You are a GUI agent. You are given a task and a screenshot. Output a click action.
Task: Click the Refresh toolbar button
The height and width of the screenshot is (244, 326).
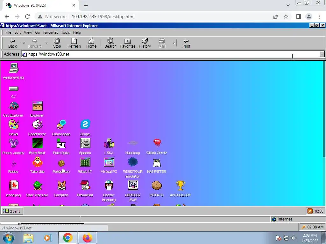(x=74, y=43)
